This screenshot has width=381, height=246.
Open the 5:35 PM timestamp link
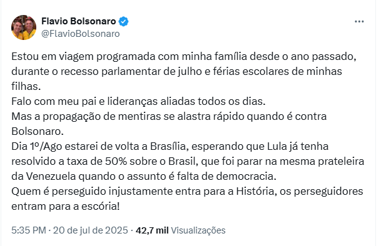29,230
